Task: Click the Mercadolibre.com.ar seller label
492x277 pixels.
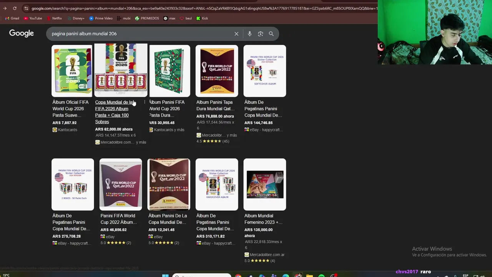Action: tap(264, 255)
